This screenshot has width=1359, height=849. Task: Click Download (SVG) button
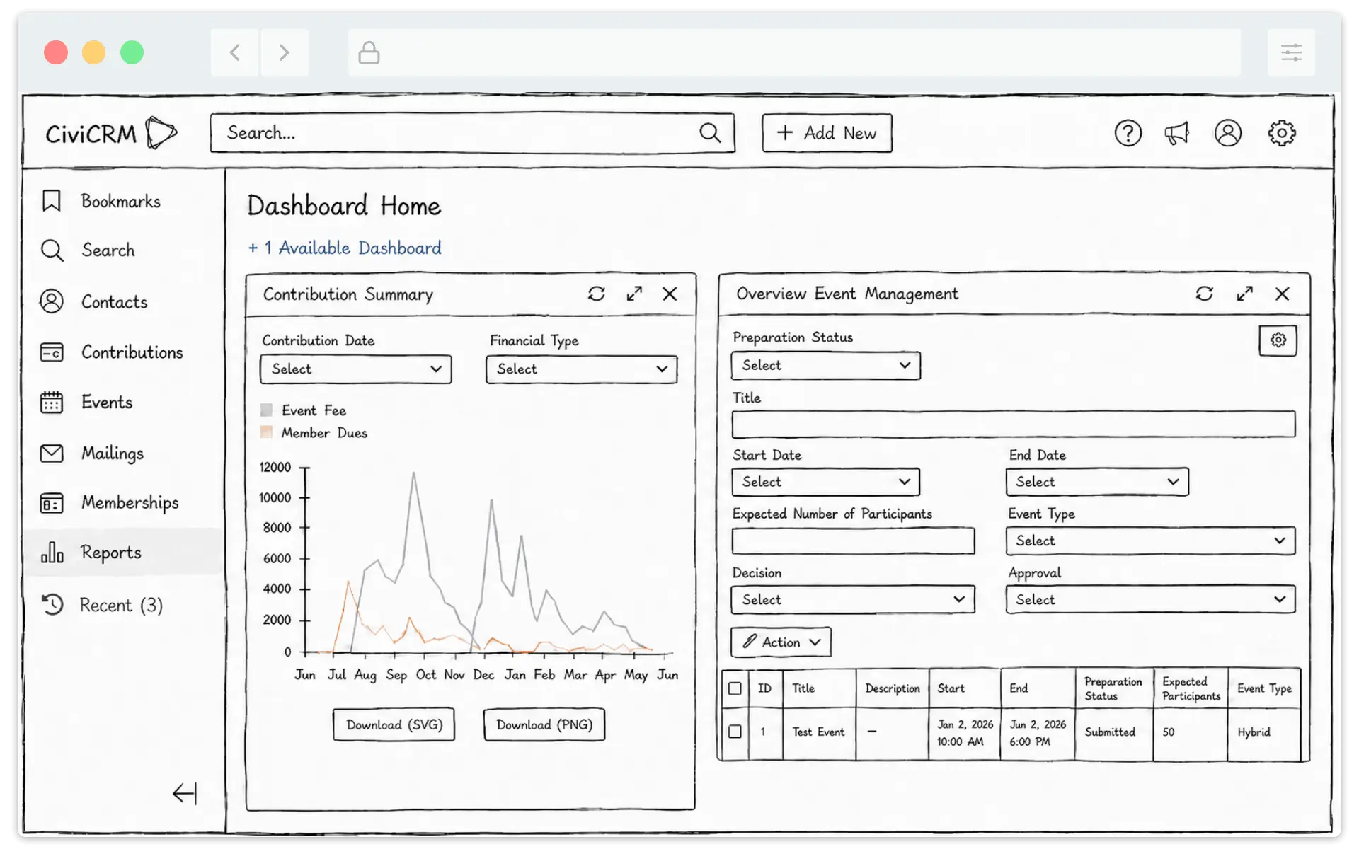(x=394, y=724)
